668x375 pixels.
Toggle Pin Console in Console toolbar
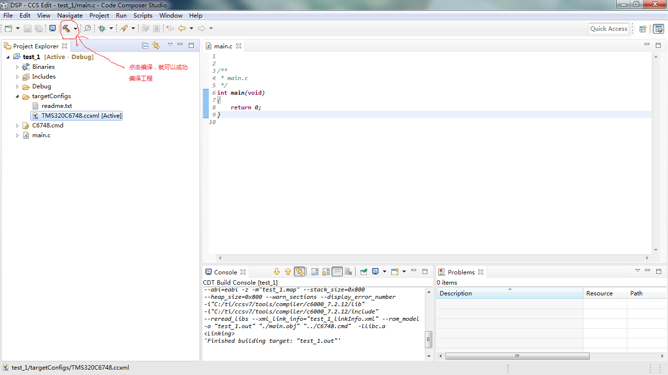(364, 271)
